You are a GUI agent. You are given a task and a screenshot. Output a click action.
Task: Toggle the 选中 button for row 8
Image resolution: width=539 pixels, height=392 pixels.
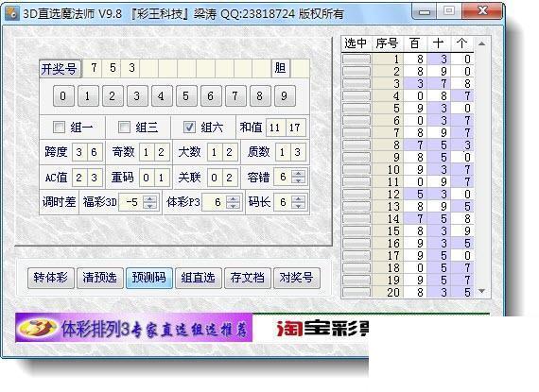click(356, 145)
